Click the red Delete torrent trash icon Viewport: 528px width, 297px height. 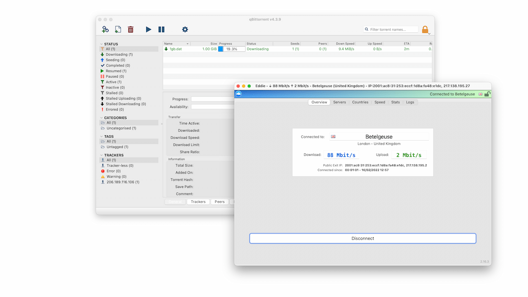131,30
